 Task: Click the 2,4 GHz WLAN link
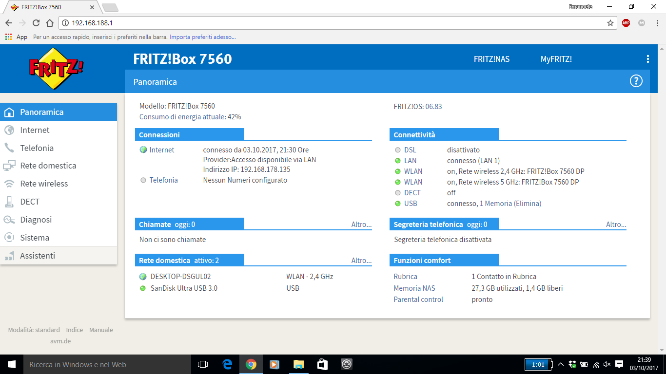coord(413,171)
